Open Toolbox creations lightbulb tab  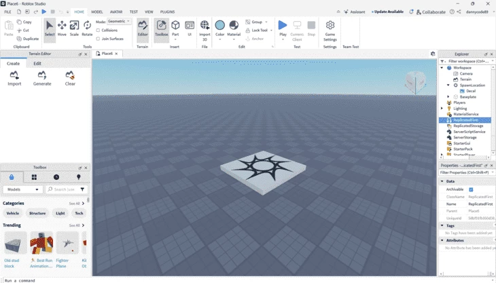[78, 177]
